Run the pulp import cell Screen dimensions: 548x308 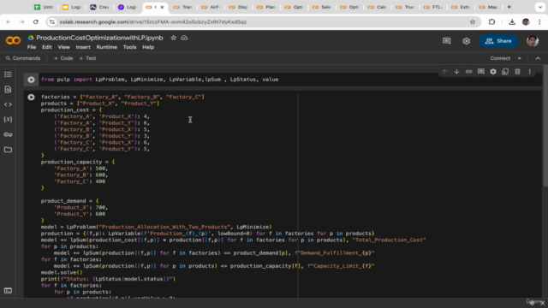(31, 80)
